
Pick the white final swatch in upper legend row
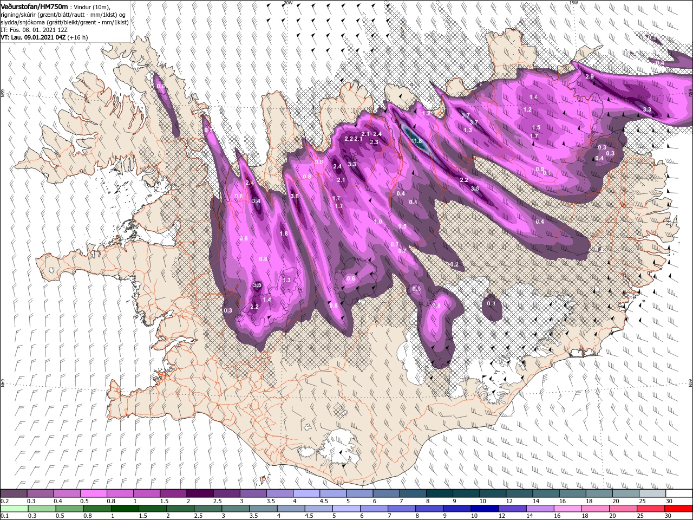point(679,493)
